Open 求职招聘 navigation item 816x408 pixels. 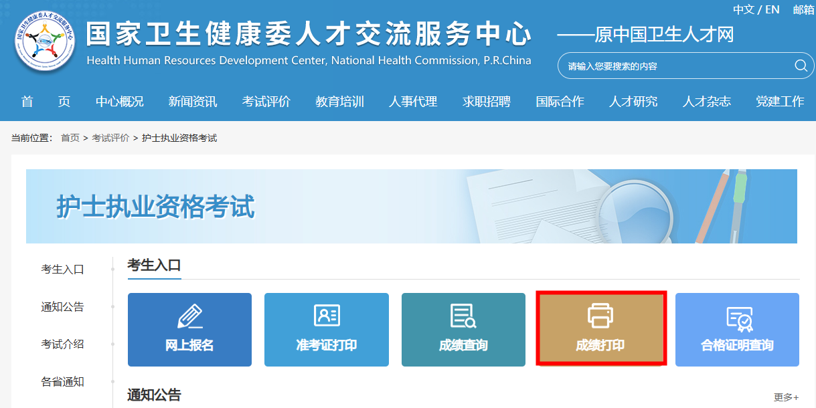(x=487, y=102)
